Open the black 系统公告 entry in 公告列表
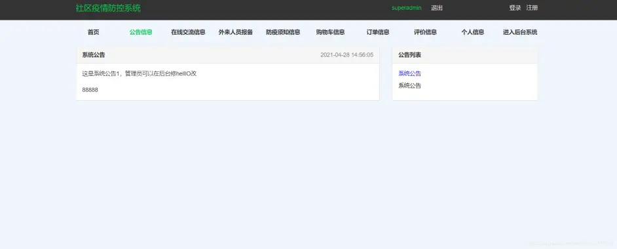This screenshot has height=249, width=617. pyautogui.click(x=409, y=85)
